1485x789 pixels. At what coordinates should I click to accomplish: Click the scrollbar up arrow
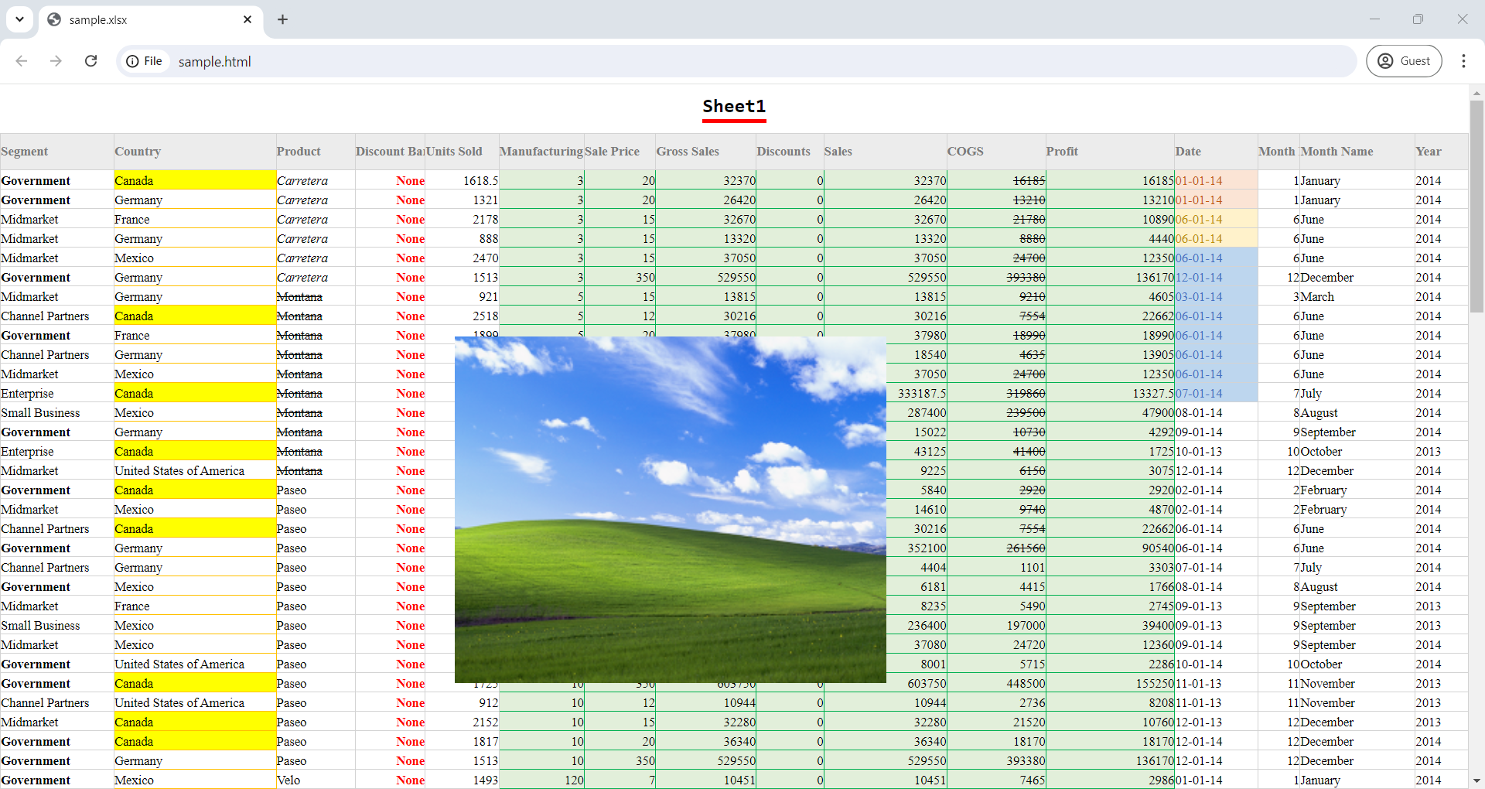1476,92
